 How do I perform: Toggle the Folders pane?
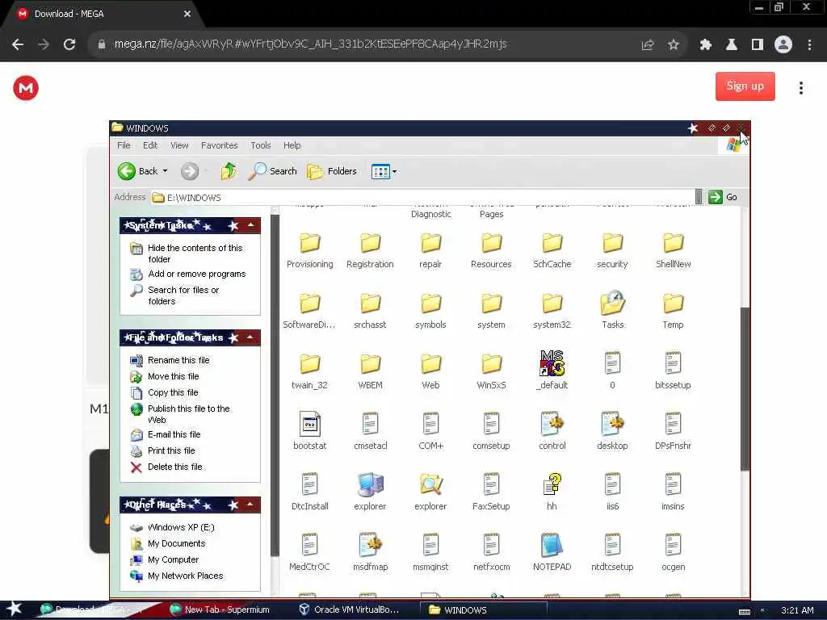click(x=332, y=171)
